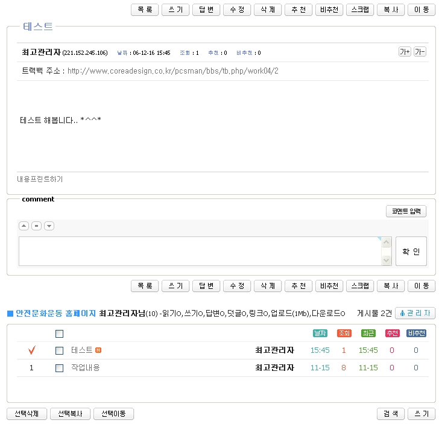Shrink the comment box with up-arrow button
This screenshot has height=424, width=442.
24,226
